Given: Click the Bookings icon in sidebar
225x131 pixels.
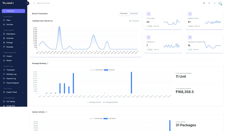Looking at the screenshot, I should 4,47.
